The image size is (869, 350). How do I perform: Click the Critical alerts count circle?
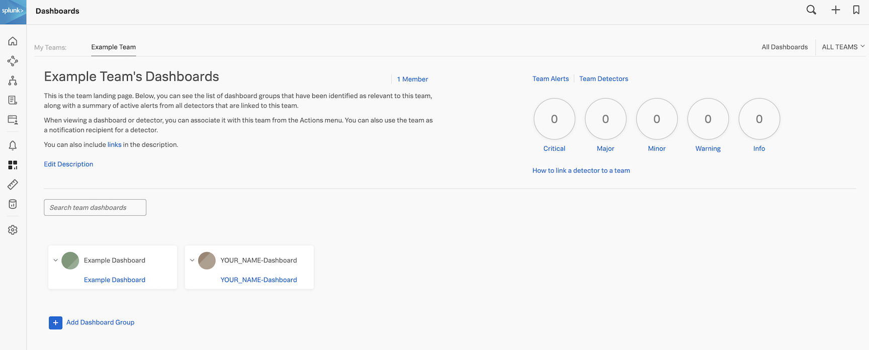tap(554, 119)
